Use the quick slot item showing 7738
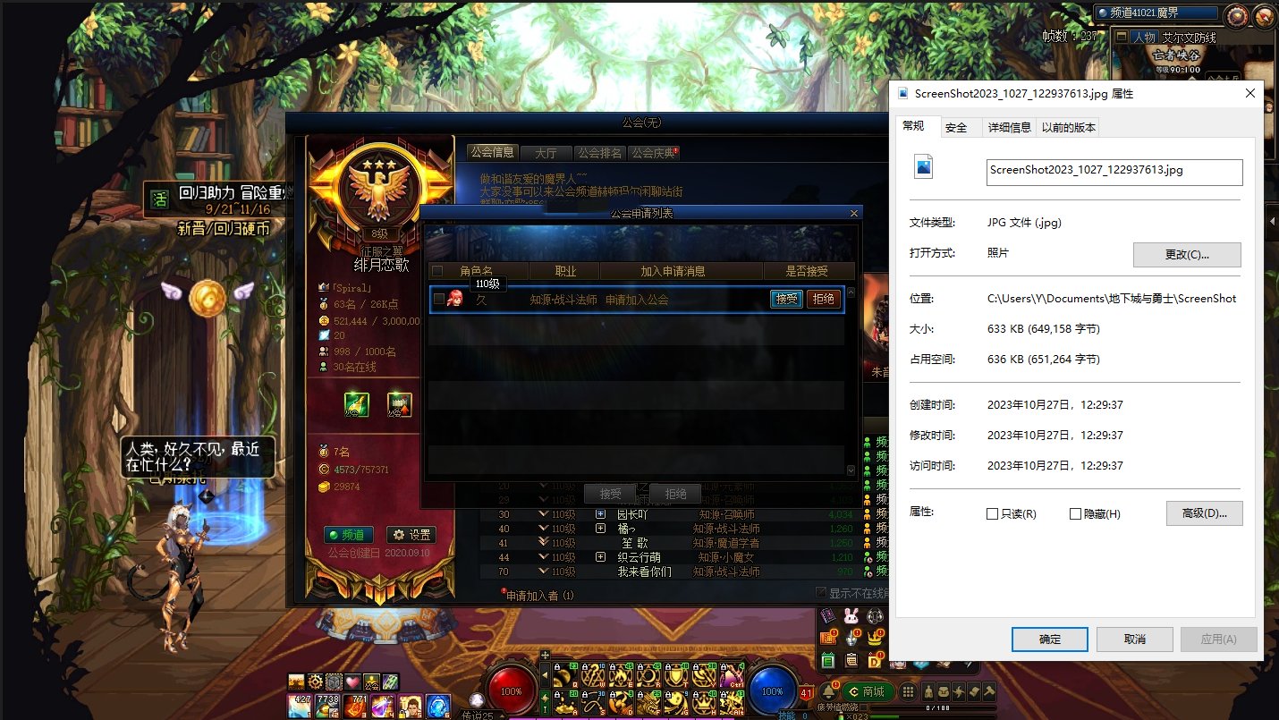 [x=327, y=706]
